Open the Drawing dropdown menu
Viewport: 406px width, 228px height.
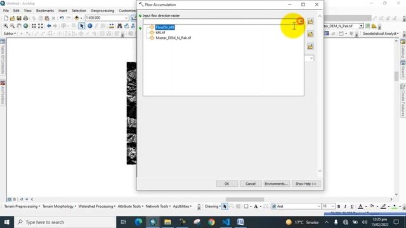pos(213,206)
